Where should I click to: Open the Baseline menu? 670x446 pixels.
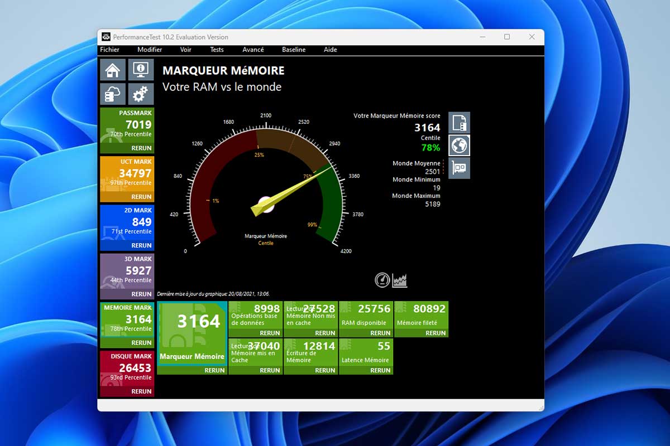tap(294, 50)
